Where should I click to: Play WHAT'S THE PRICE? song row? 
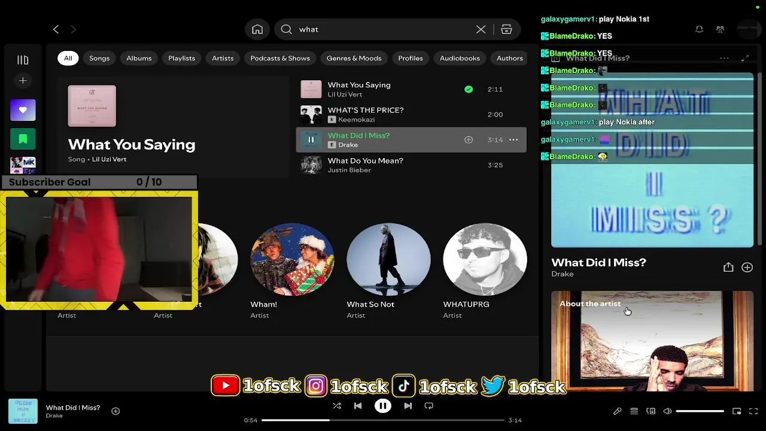click(x=411, y=114)
